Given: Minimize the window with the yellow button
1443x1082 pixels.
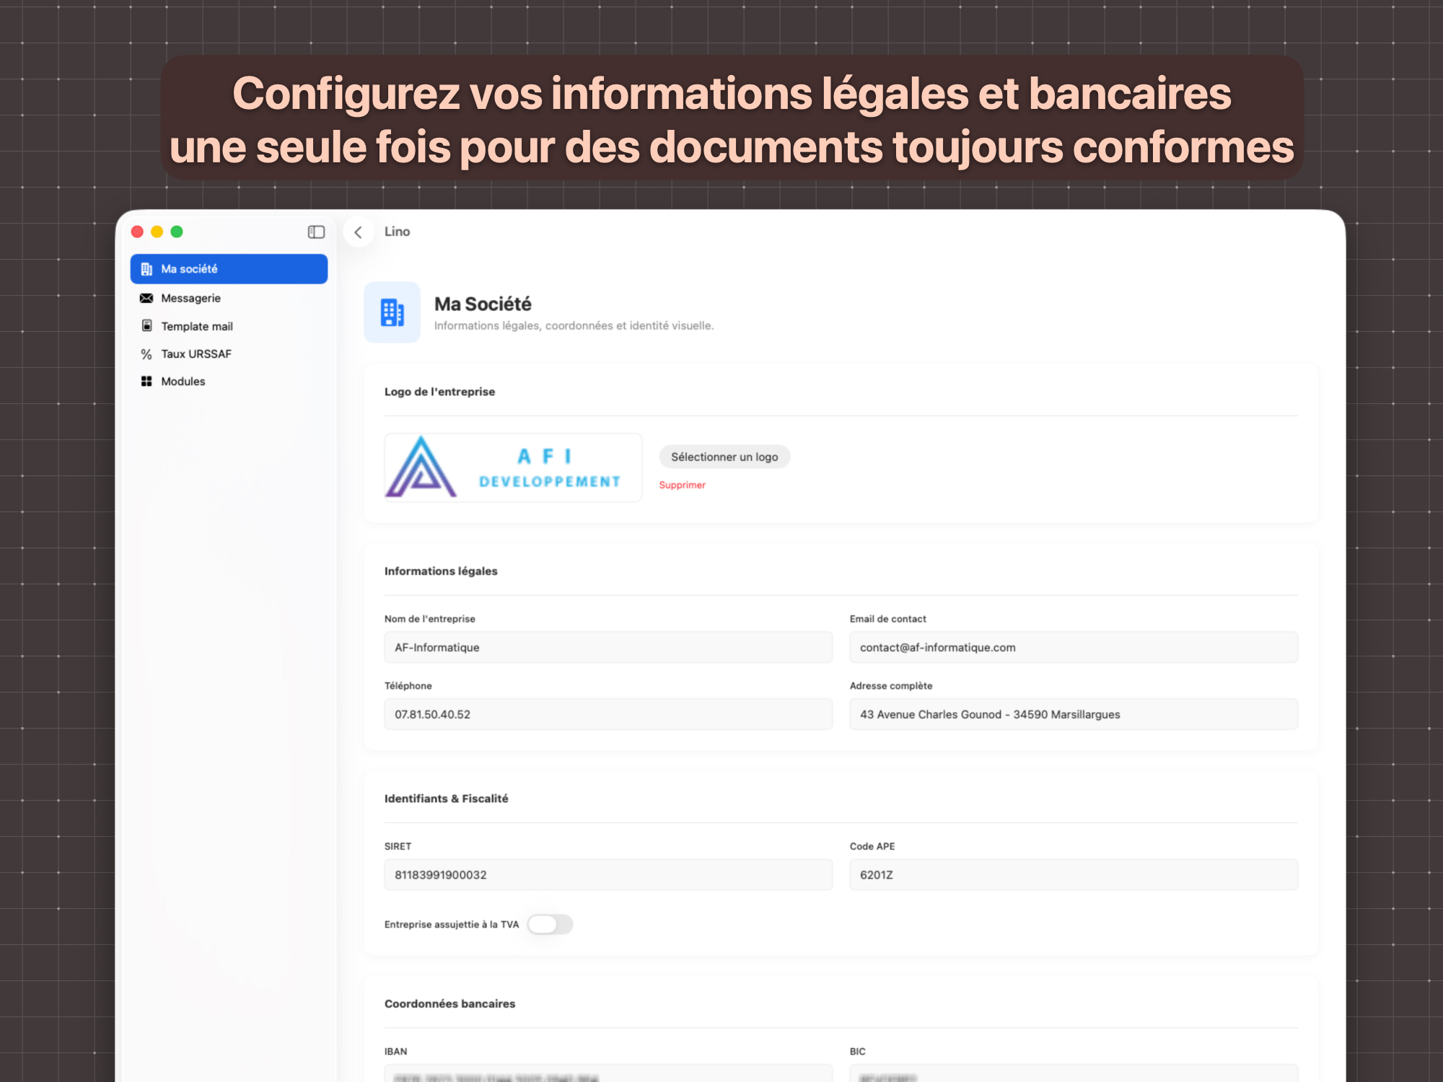Looking at the screenshot, I should pos(157,232).
